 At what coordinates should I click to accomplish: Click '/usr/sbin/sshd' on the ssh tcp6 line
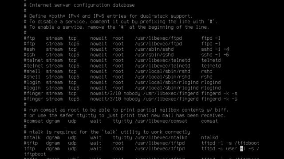click(154, 55)
